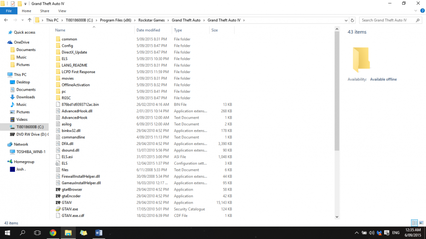Screen dimensions: 426x239
Task: Select the OfflineActivation folder icon
Action: [x=58, y=85]
